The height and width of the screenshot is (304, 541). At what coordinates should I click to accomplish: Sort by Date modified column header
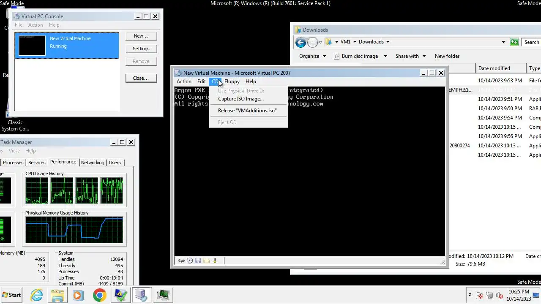pyautogui.click(x=500, y=68)
